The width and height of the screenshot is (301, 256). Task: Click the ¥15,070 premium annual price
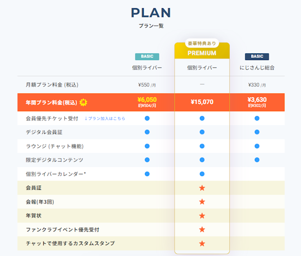[x=202, y=102]
